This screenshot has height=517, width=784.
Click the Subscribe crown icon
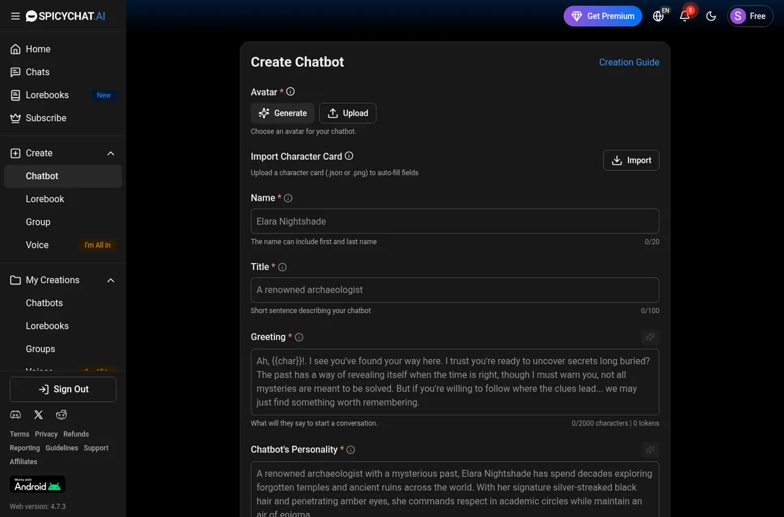pyautogui.click(x=16, y=118)
